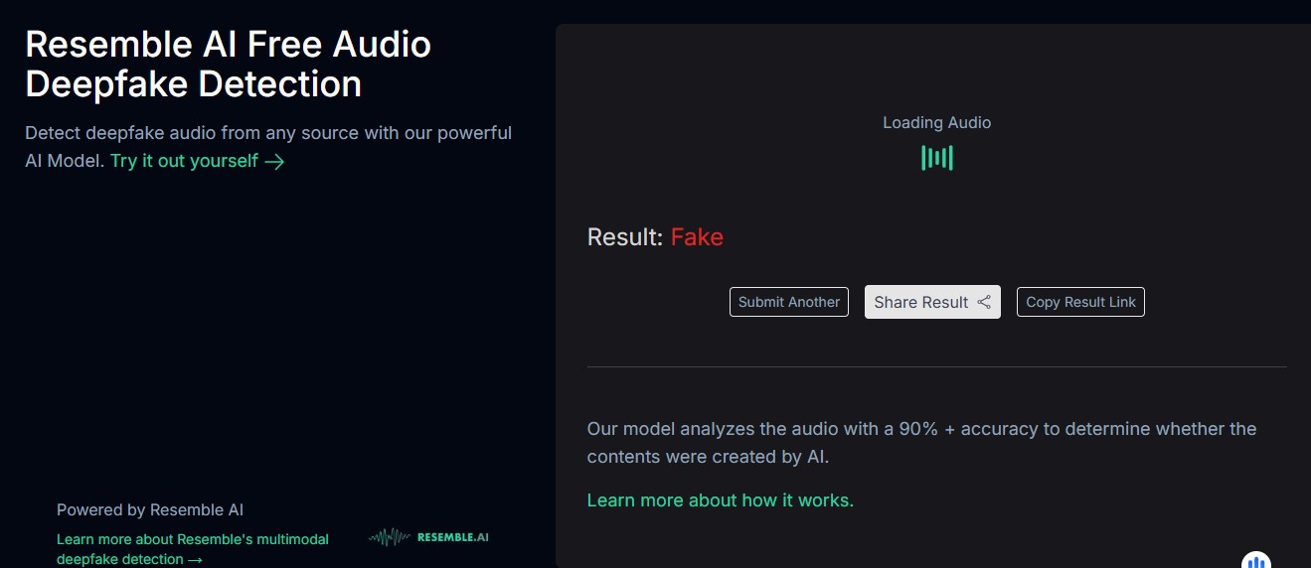The image size is (1311, 568).
Task: Click the 90% + accuracy description paragraph
Action: [x=920, y=443]
